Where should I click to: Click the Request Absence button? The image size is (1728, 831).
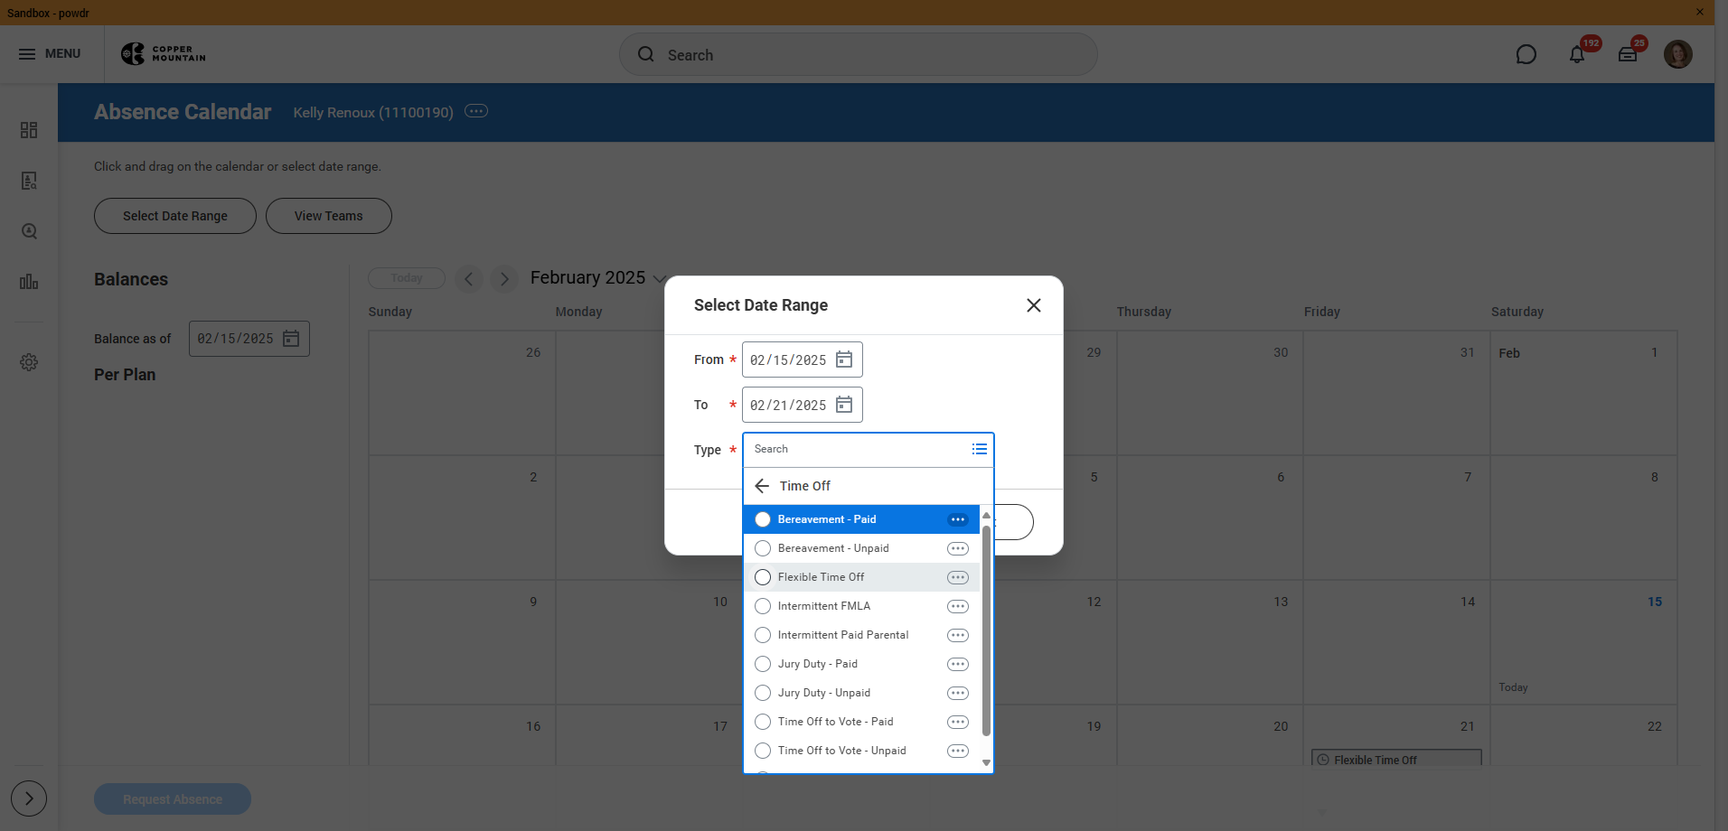point(173,798)
